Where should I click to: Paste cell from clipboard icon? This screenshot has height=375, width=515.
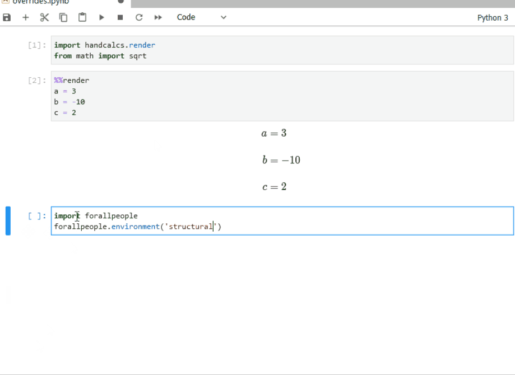pos(82,17)
